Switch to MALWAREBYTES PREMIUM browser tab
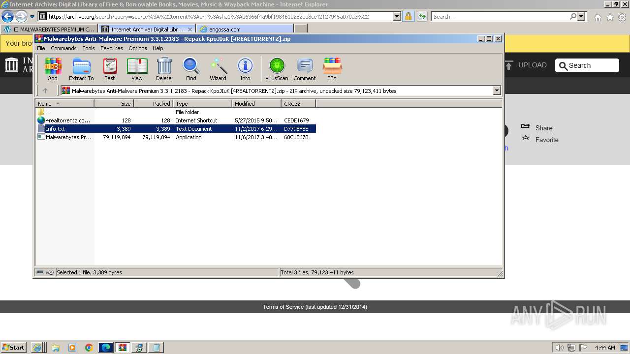This screenshot has width=630, height=354. point(49,29)
